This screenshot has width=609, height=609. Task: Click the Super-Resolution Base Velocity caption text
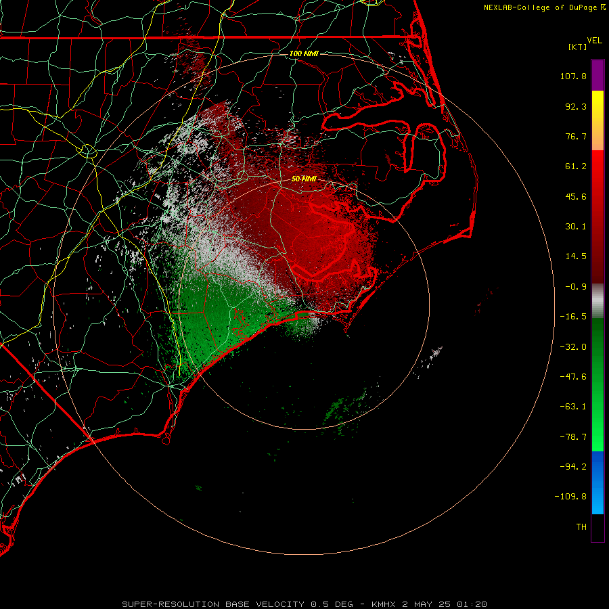pos(304,604)
